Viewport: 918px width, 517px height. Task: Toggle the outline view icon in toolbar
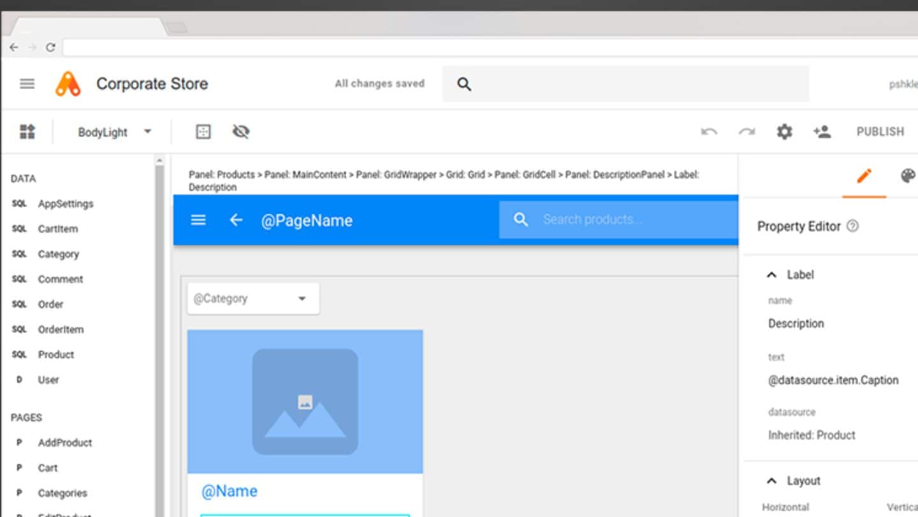point(203,132)
